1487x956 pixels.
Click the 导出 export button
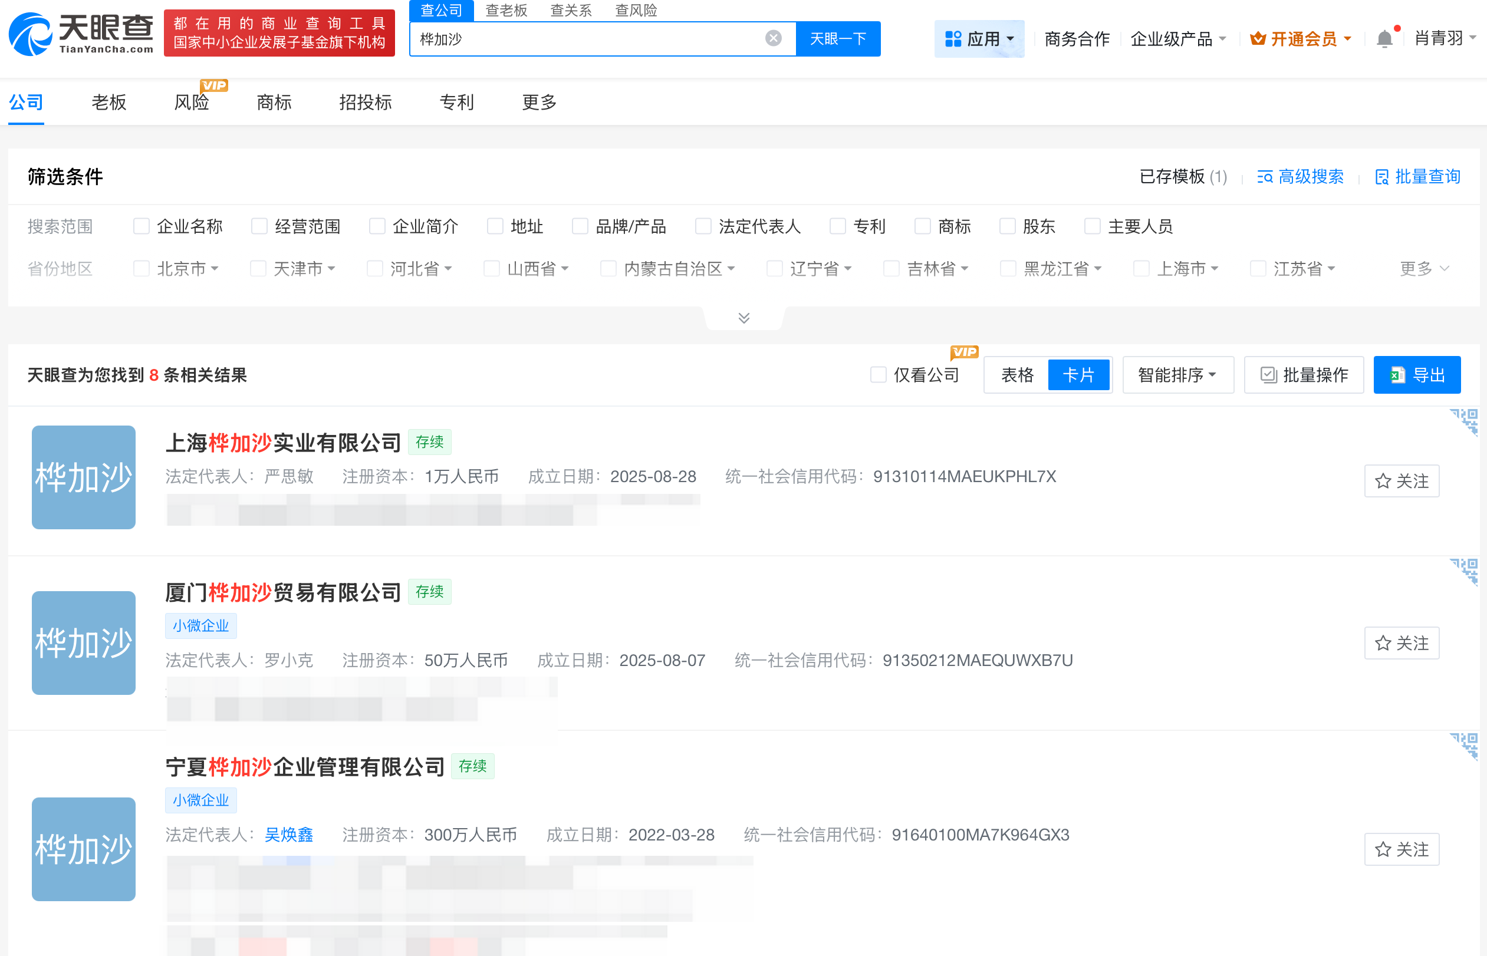point(1417,374)
